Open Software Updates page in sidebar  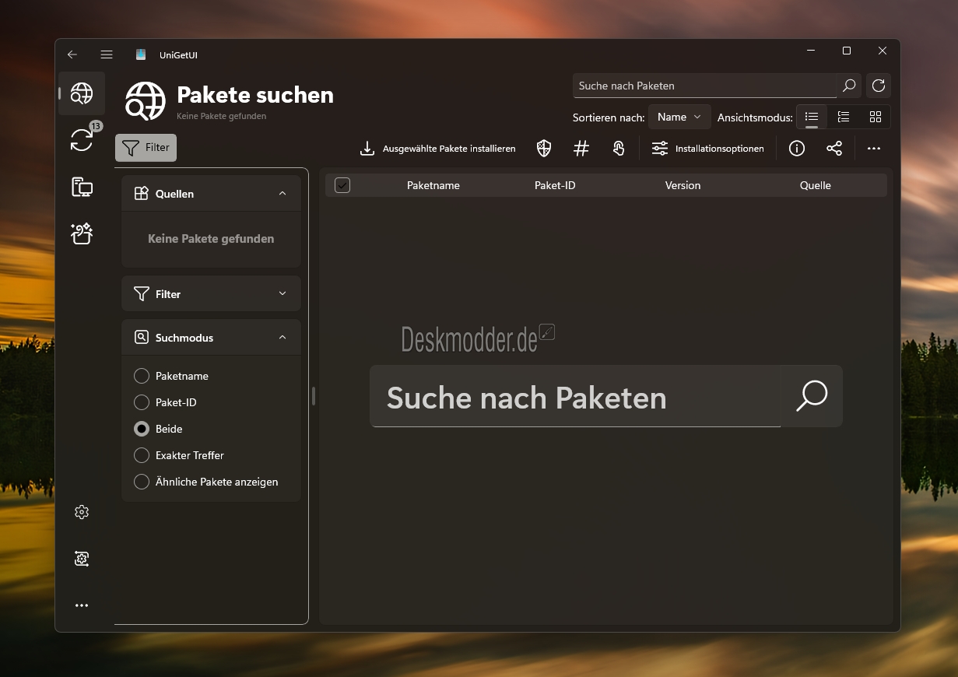[x=82, y=140]
